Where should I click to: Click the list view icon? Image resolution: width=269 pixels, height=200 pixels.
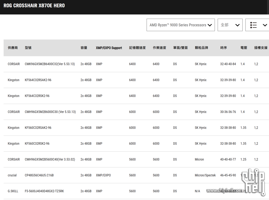pos(253,25)
